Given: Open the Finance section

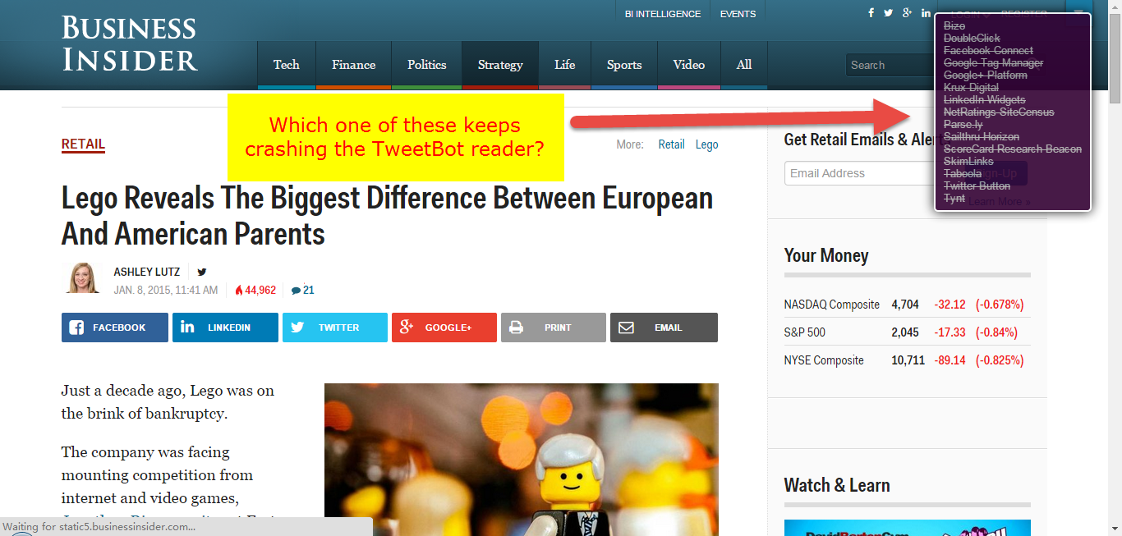Looking at the screenshot, I should click(354, 65).
